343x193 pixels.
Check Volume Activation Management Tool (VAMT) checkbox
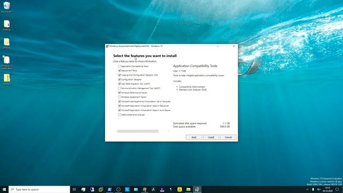point(120,88)
